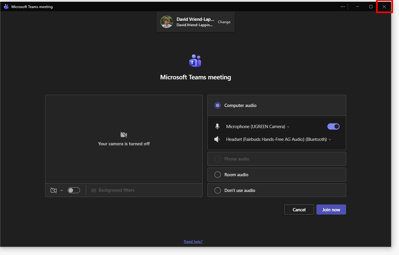
Task: Select the Phone audio radio button
Action: [x=218, y=159]
